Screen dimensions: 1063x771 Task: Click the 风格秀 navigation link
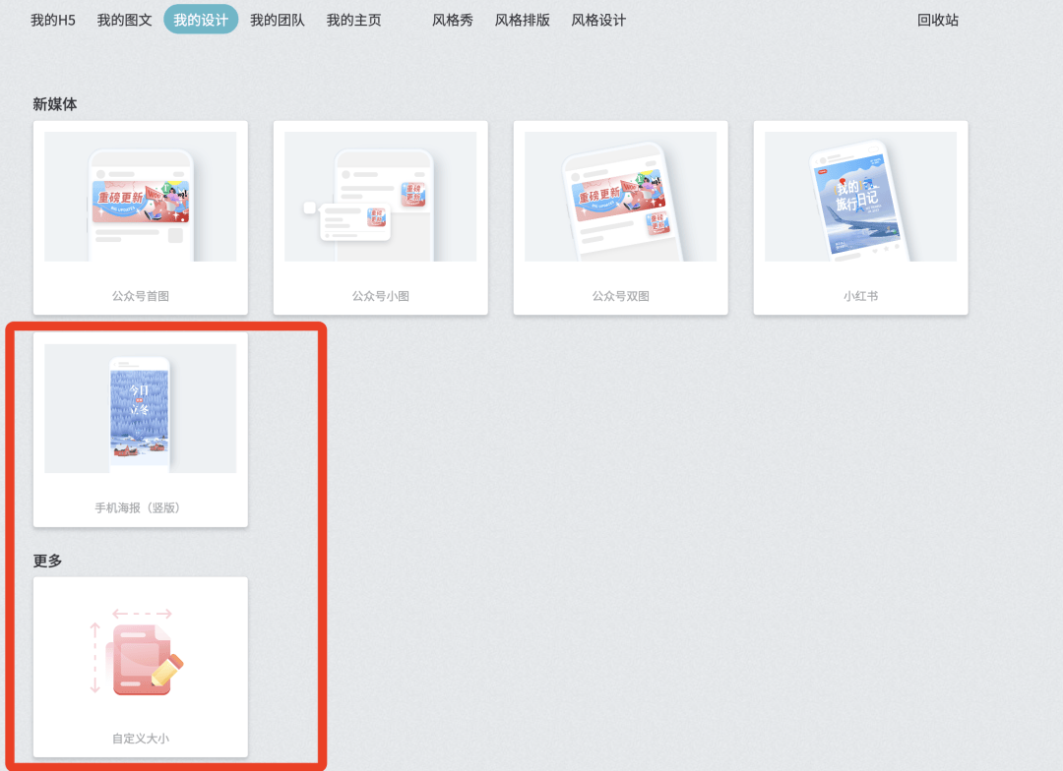(x=452, y=20)
